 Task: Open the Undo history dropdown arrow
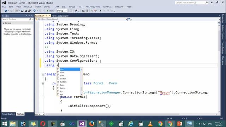37,11
